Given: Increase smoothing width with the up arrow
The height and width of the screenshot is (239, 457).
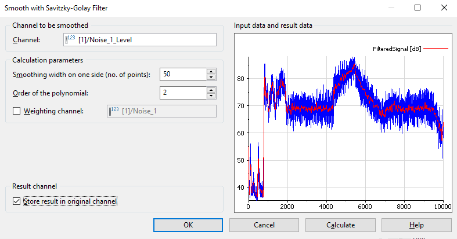Looking at the screenshot, I should 211,72.
